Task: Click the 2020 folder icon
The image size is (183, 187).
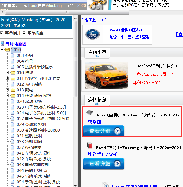Action: pyautogui.click(x=7, y=50)
